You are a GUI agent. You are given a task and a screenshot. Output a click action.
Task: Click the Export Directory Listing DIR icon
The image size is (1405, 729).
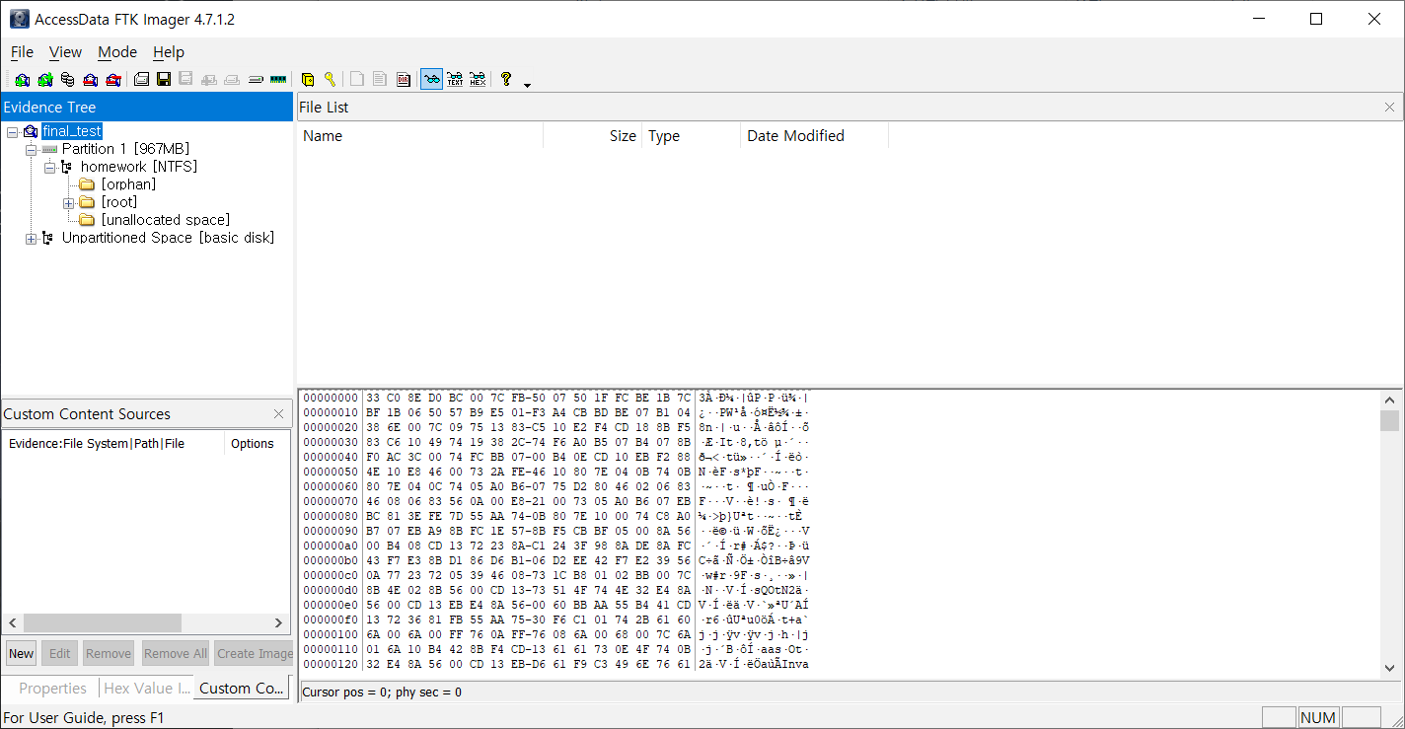click(404, 80)
